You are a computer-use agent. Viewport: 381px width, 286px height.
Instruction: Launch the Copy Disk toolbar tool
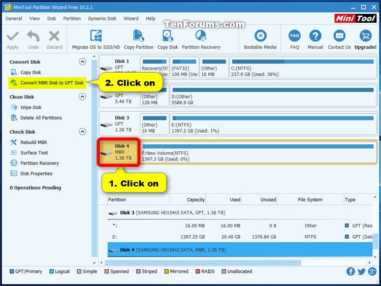(168, 40)
